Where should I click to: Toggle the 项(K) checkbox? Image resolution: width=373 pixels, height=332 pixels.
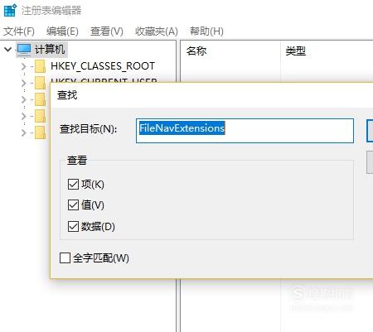73,184
